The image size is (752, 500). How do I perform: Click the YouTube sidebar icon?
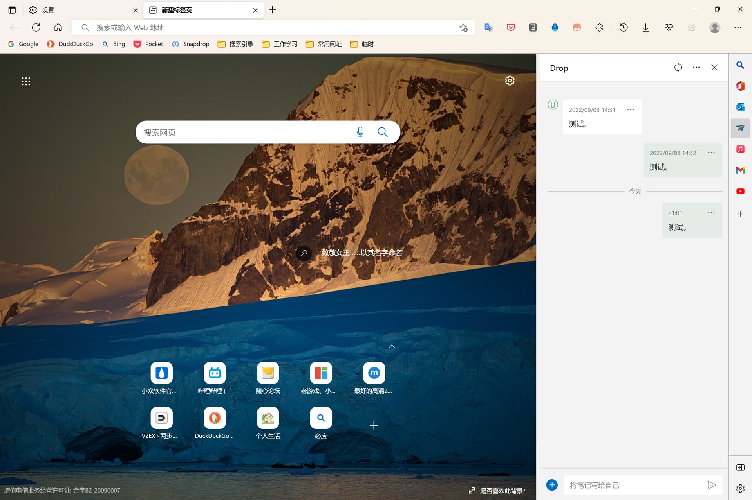tap(740, 191)
